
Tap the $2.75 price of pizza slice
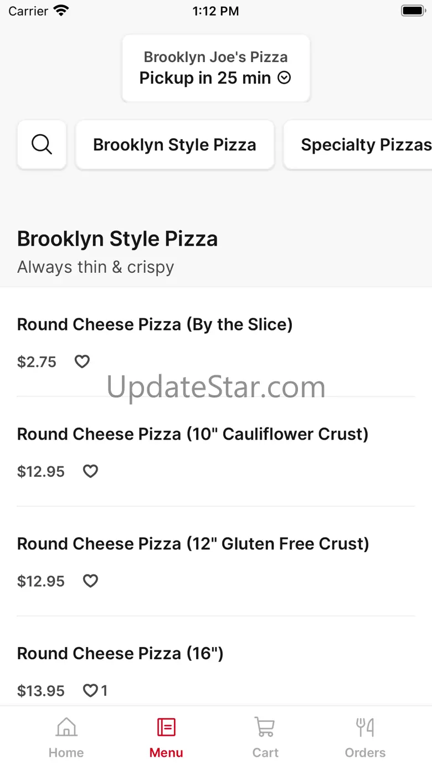(x=37, y=362)
